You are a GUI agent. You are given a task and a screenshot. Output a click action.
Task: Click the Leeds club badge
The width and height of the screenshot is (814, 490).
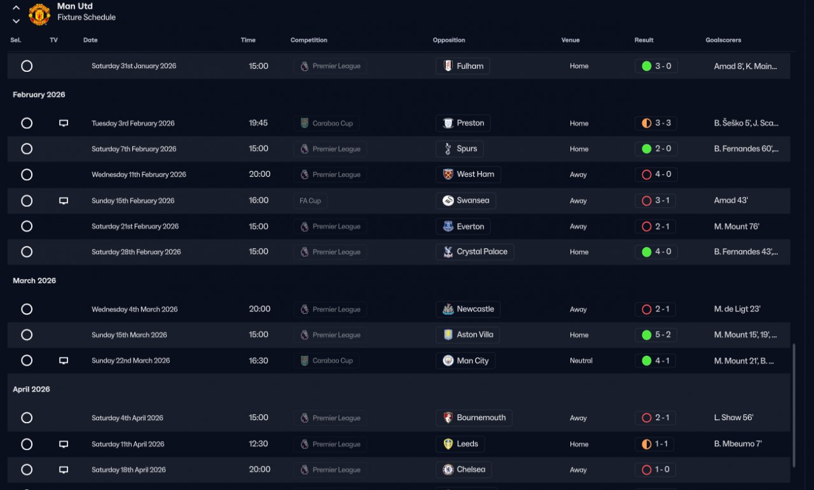pyautogui.click(x=448, y=444)
